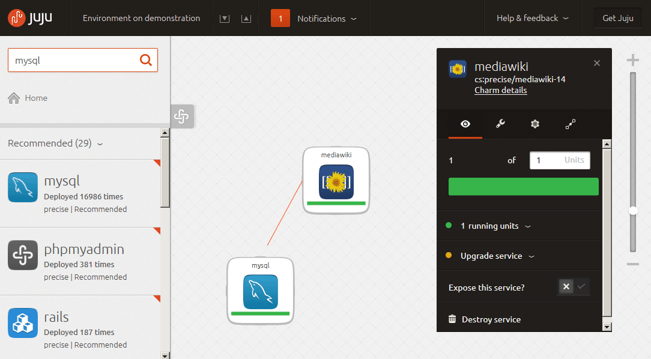Click the zoom out minus icon

click(633, 264)
